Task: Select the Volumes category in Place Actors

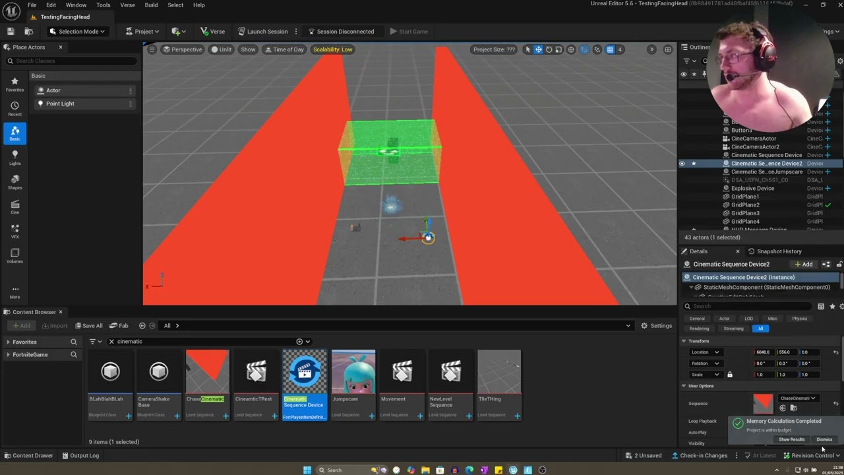Action: 15,256
